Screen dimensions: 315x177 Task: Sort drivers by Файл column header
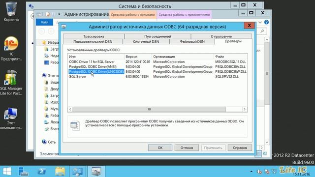(231, 57)
